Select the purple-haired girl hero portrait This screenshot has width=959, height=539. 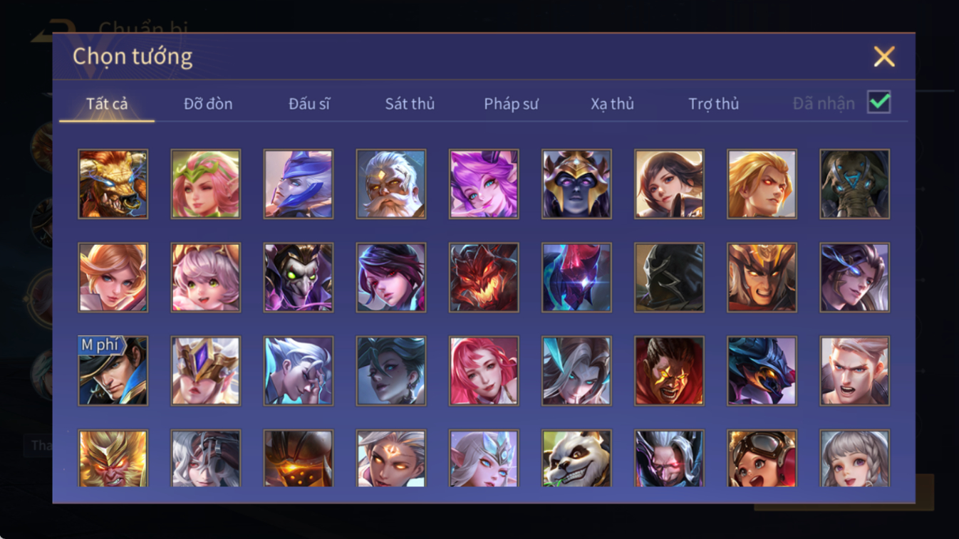[x=484, y=184]
